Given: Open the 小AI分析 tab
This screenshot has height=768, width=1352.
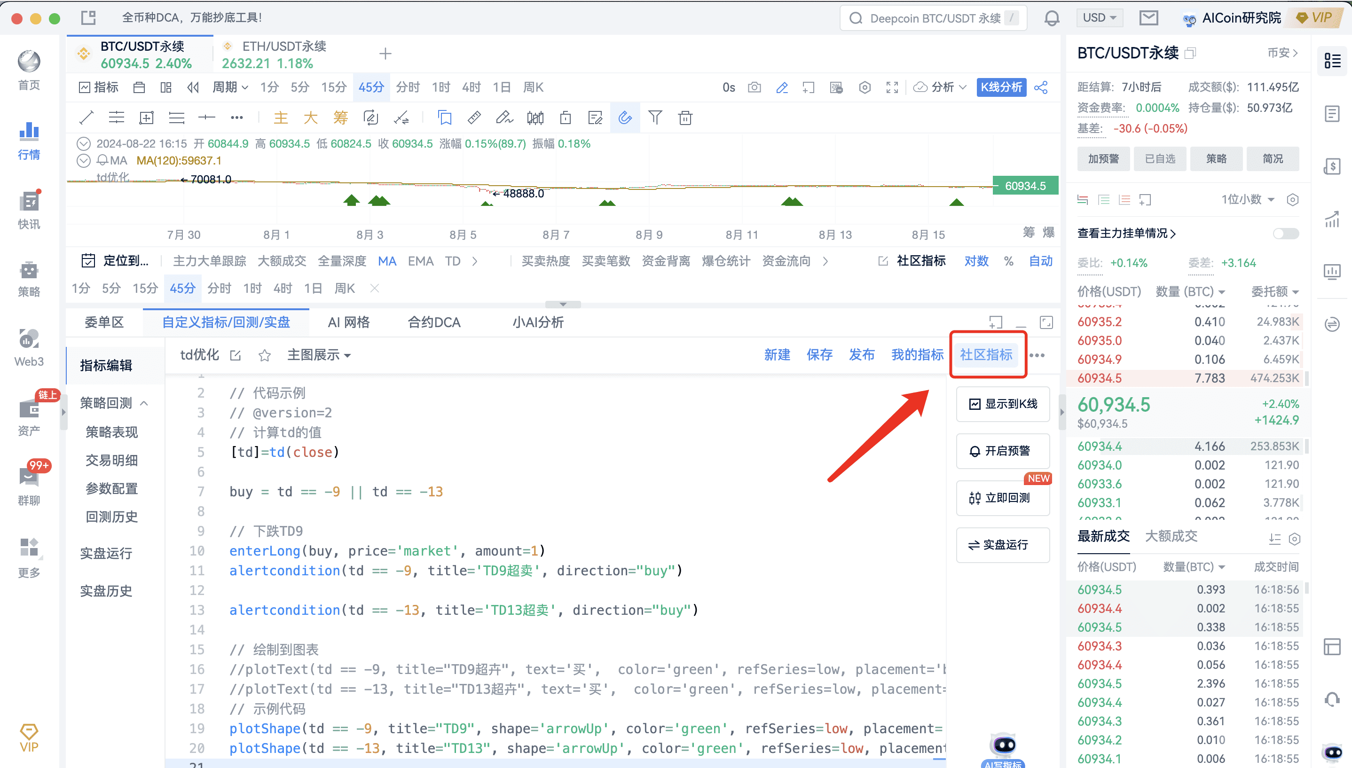Looking at the screenshot, I should (538, 322).
